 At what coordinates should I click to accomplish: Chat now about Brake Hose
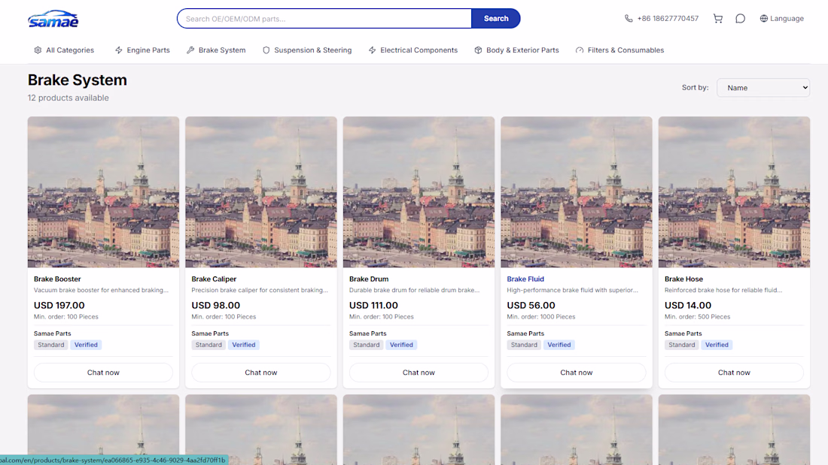coord(734,372)
